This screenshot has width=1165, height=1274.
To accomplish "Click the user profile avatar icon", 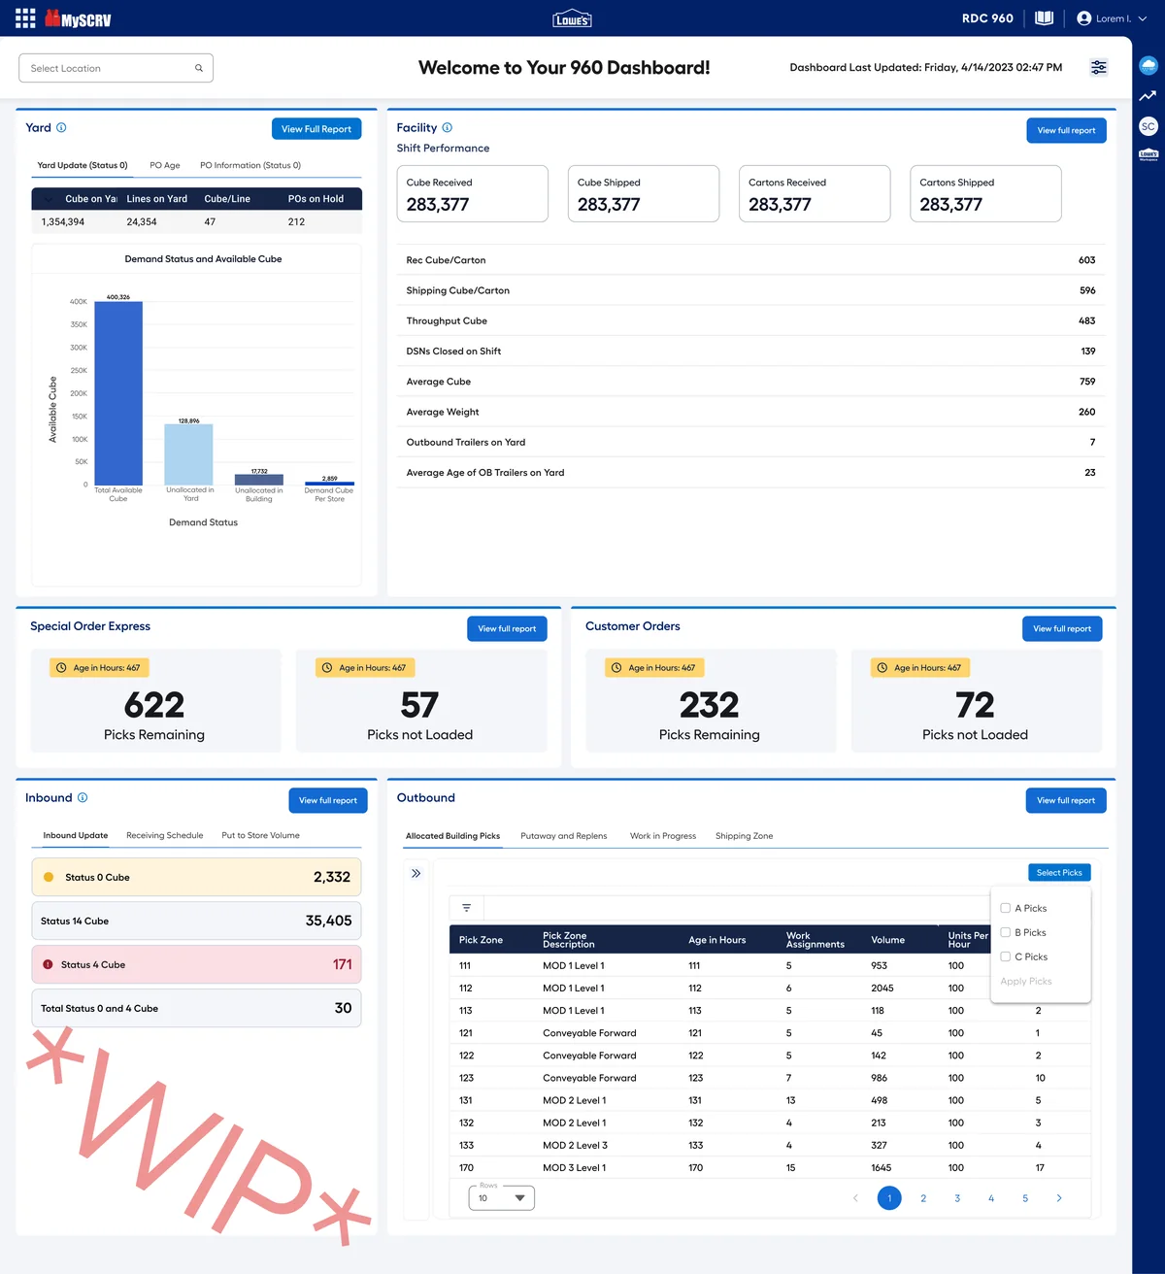I will [1084, 18].
